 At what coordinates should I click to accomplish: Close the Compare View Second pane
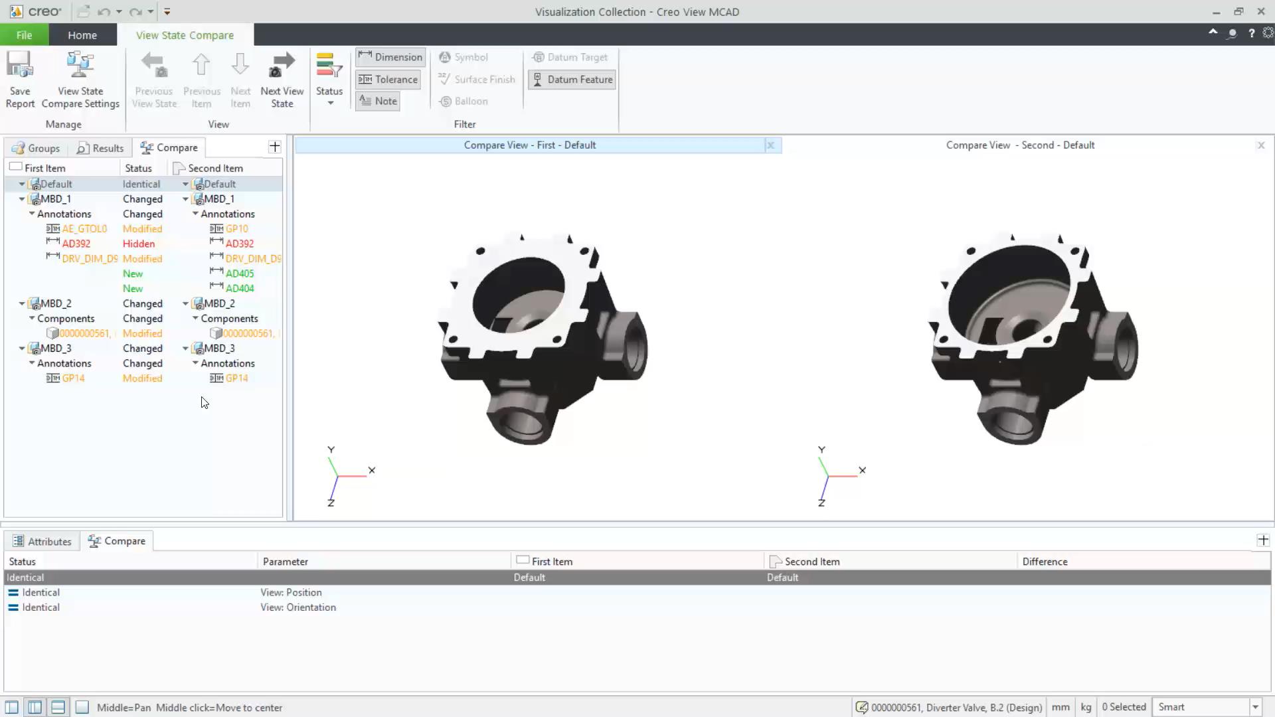tap(1261, 145)
